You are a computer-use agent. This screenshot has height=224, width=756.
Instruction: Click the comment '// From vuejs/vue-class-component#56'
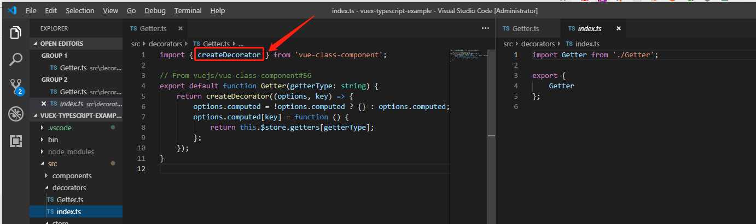point(236,75)
